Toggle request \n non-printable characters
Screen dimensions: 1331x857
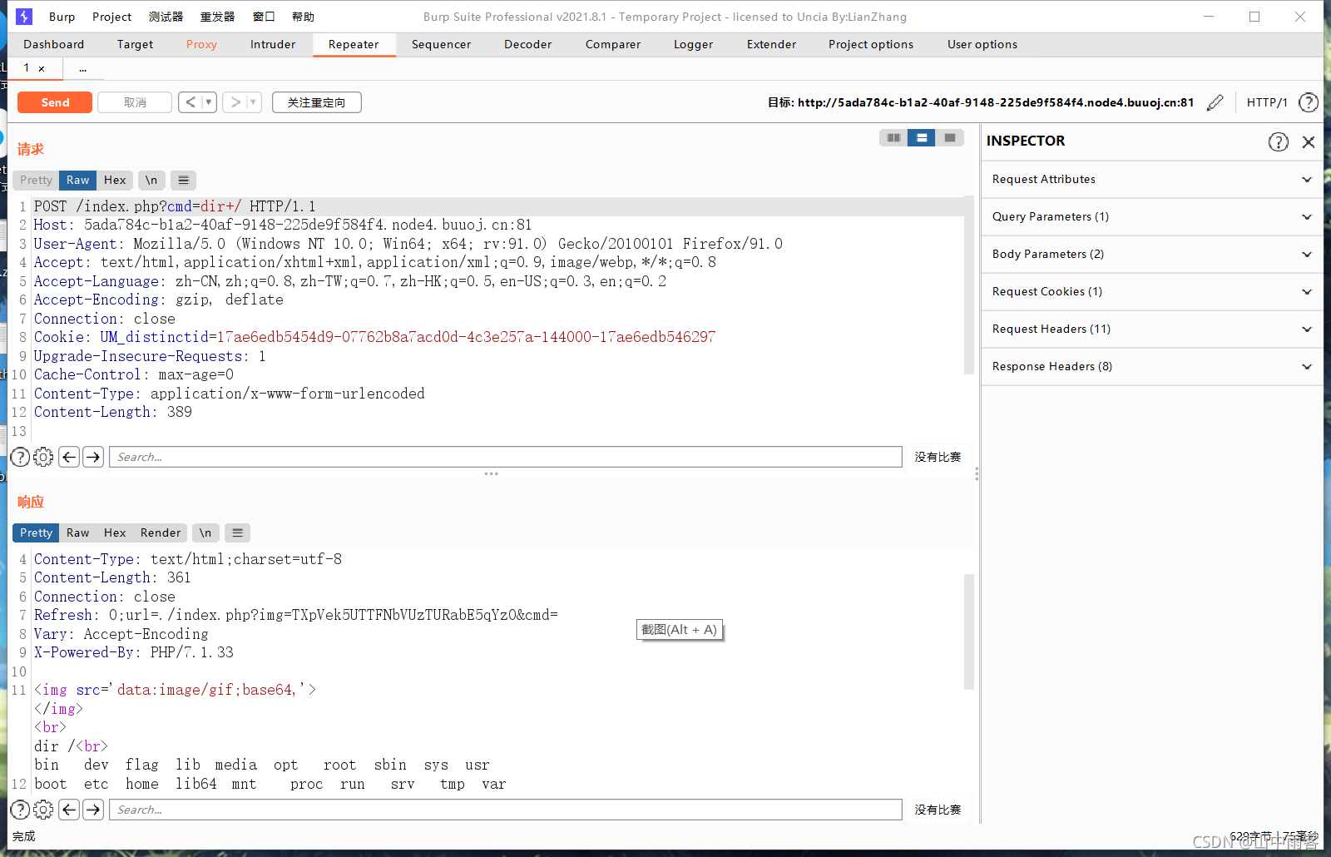[151, 180]
